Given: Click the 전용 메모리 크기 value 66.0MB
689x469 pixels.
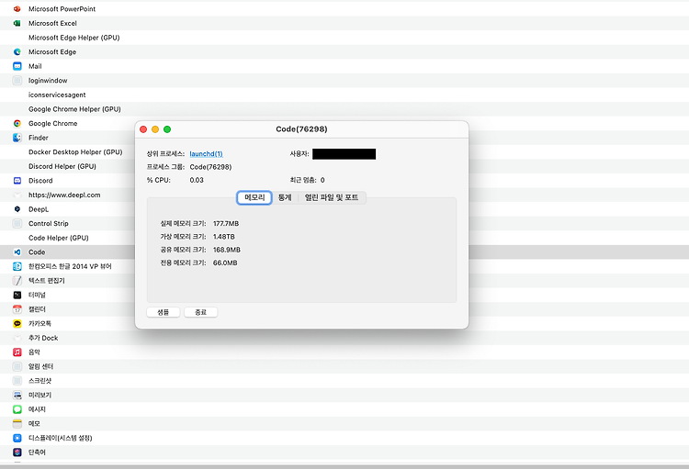Looking at the screenshot, I should tap(225, 263).
